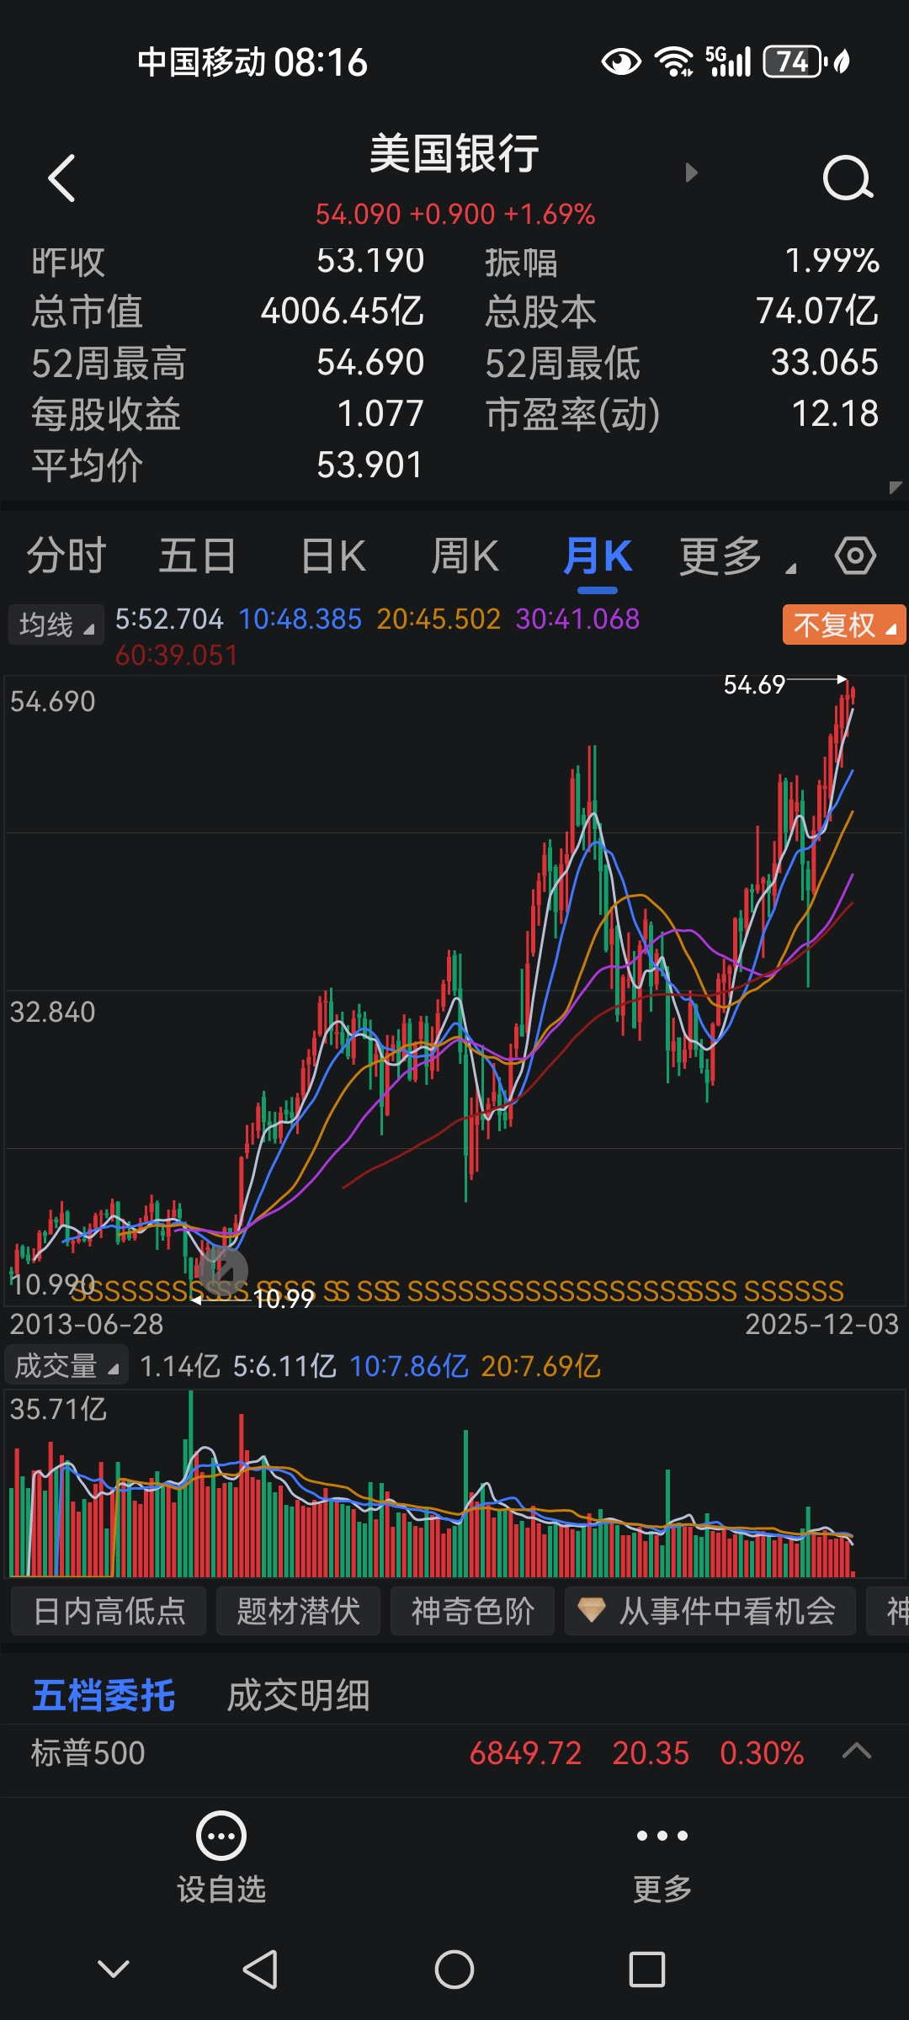Tap the Wi-Fi status icon
The height and width of the screenshot is (2020, 909).
[x=674, y=61]
